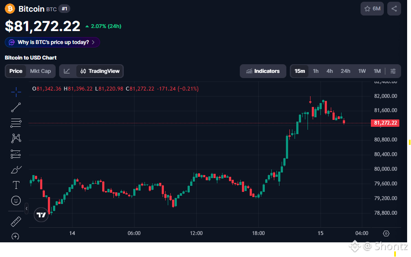Open 'Why is BTC's price up today?'

pos(52,42)
